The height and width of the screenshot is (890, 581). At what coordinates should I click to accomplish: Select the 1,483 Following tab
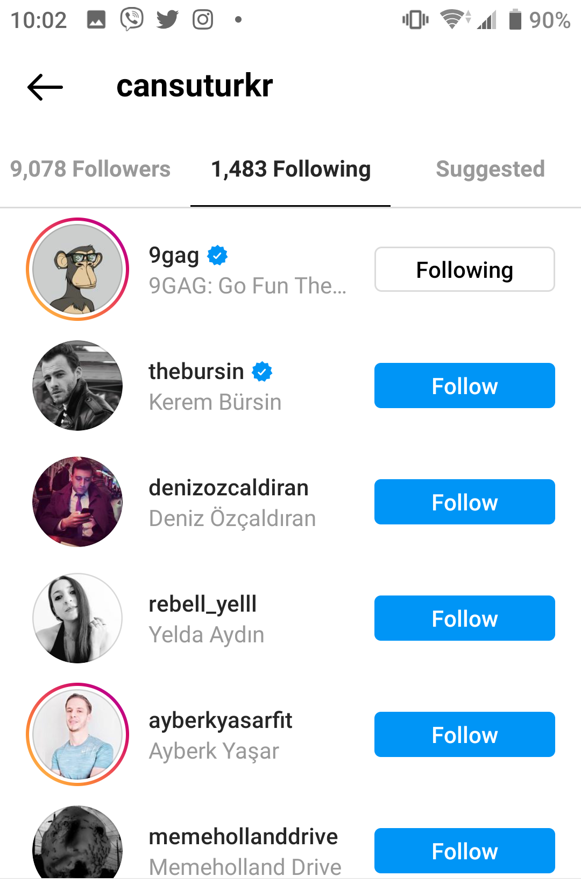(290, 169)
